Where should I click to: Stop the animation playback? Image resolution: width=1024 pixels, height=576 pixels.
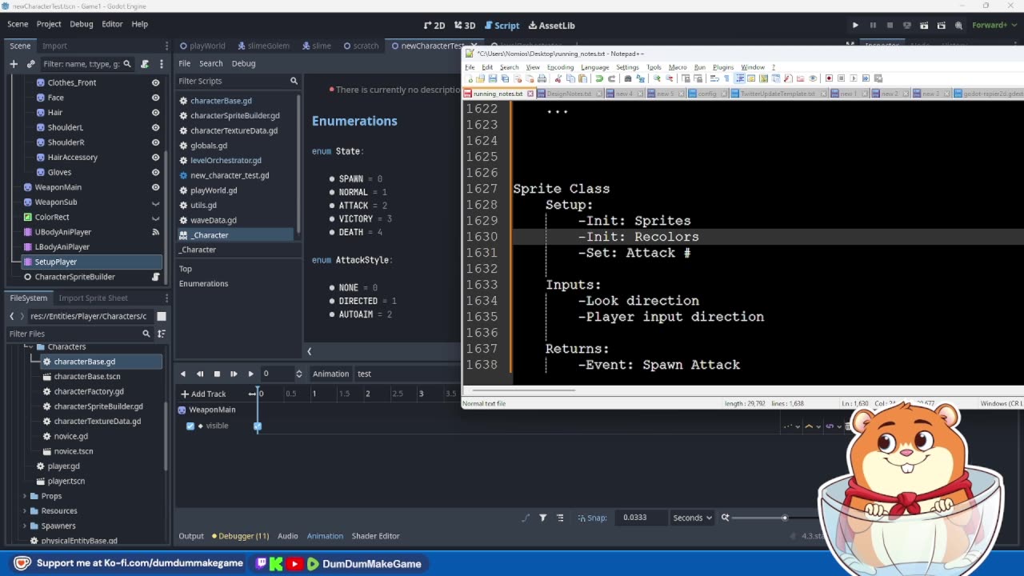tap(217, 374)
